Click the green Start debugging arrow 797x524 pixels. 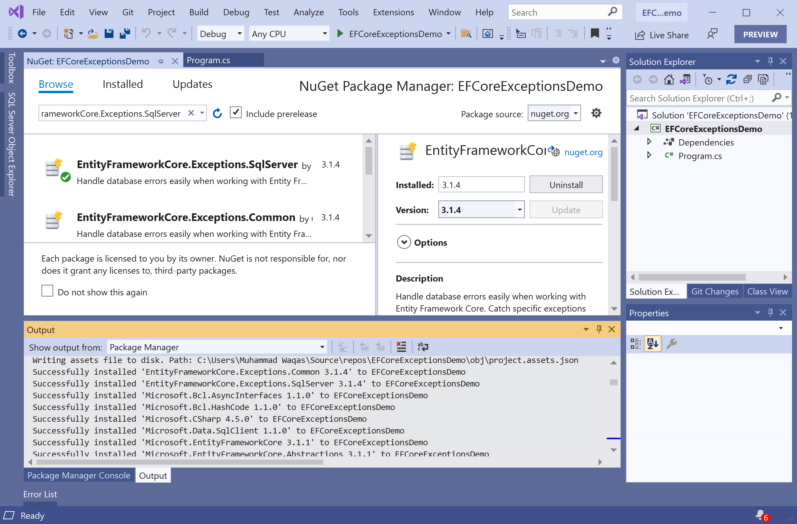340,34
